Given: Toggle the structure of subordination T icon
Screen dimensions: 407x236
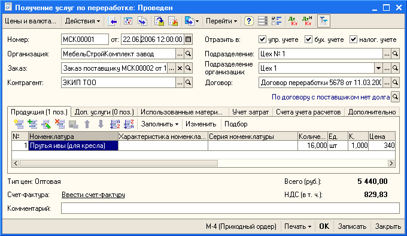Looking at the screenshot, I should click(x=323, y=21).
